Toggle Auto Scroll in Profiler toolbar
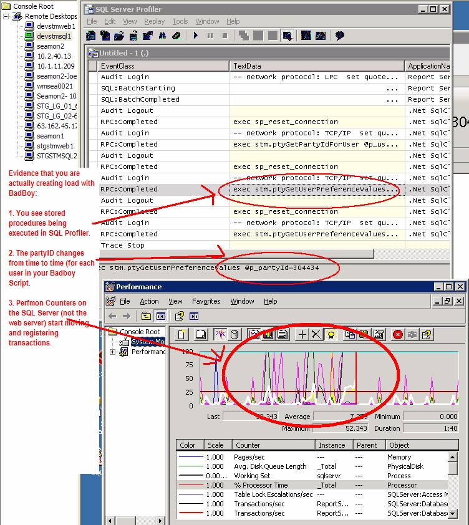The height and width of the screenshot is (525, 469). pos(288,36)
